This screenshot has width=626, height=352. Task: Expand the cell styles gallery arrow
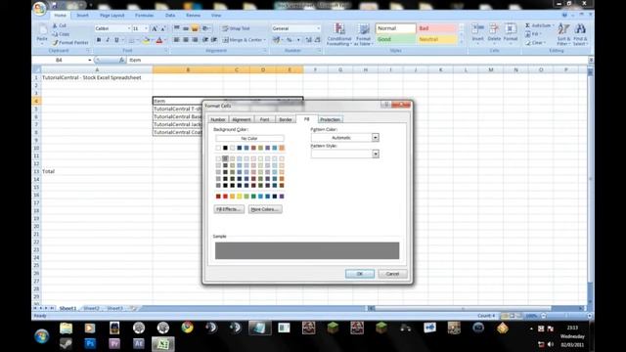pyautogui.click(x=462, y=41)
